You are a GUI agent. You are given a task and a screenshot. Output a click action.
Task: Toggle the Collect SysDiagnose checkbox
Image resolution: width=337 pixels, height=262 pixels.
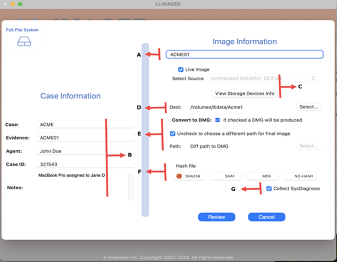tap(269, 189)
